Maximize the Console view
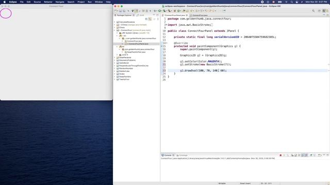Image resolution: width=330 pixels, height=185 pixels. click(327, 155)
